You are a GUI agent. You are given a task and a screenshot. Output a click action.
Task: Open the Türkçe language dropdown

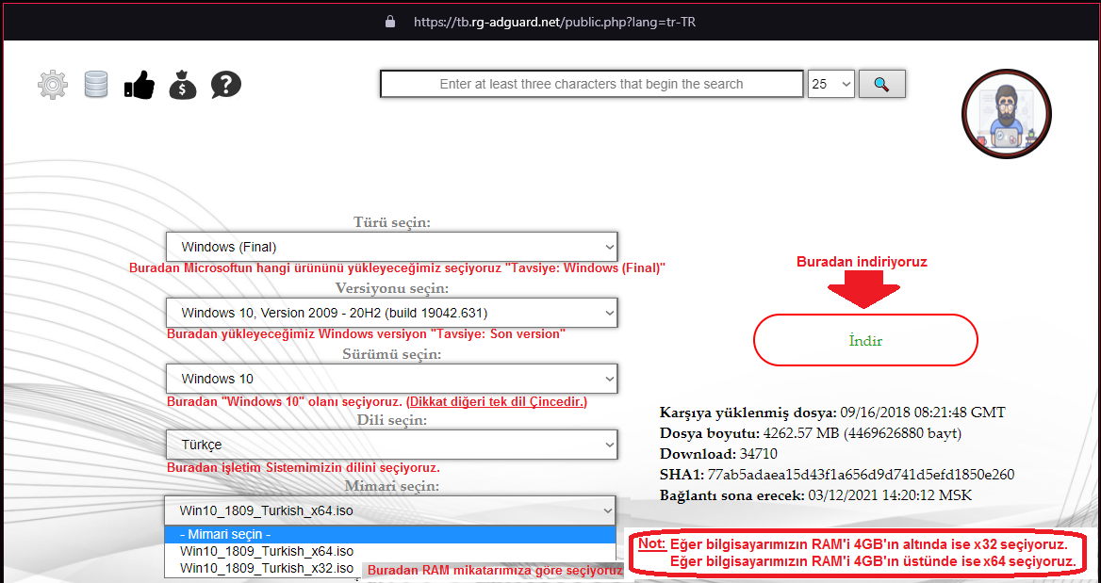[392, 445]
